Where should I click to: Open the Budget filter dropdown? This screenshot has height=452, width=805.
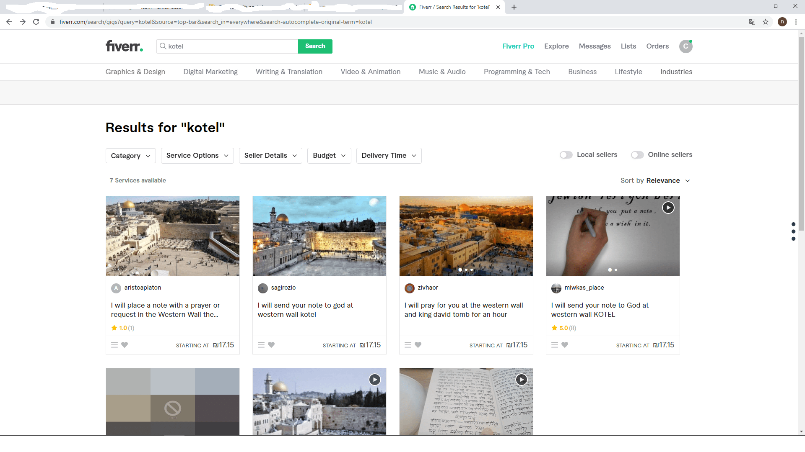click(x=329, y=156)
